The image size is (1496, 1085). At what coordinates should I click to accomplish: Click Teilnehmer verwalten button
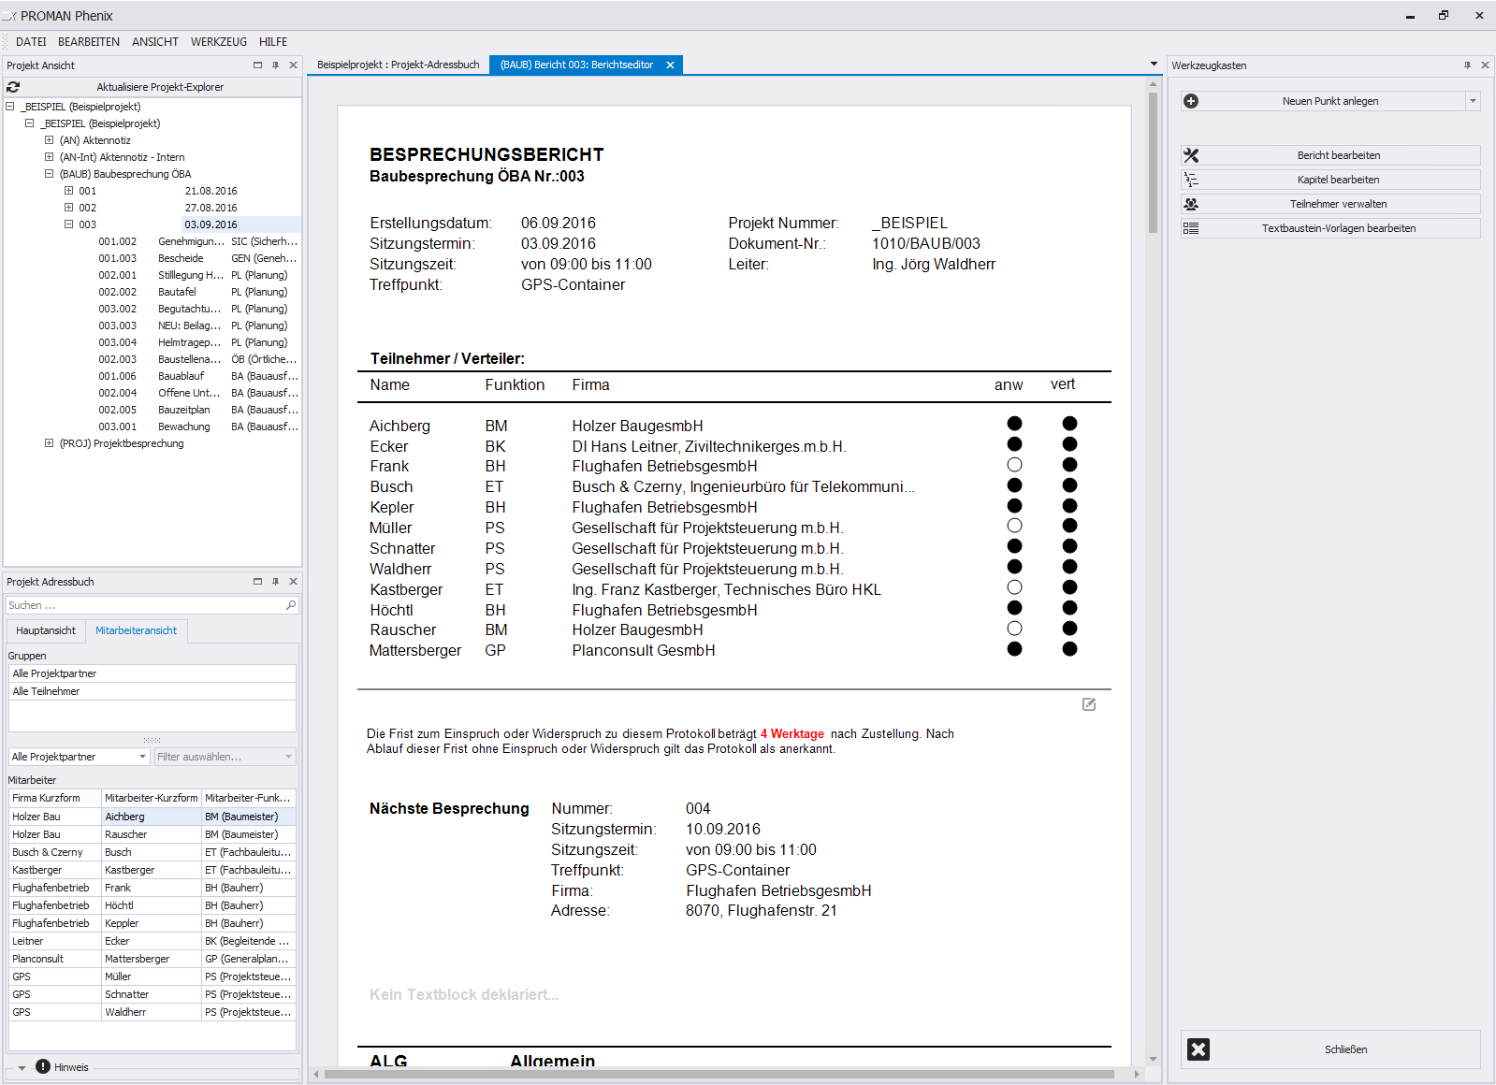1330,204
